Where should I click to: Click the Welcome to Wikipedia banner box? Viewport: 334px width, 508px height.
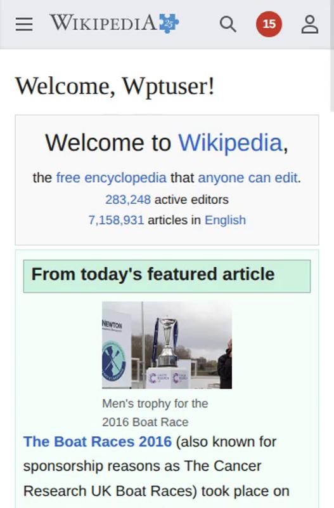167,180
